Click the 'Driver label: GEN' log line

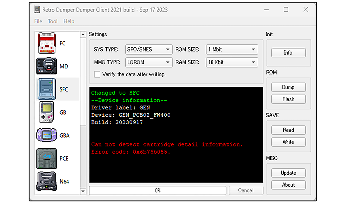(120, 108)
